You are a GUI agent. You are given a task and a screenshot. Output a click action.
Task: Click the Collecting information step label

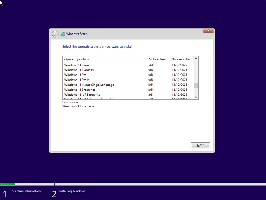[x=25, y=191]
